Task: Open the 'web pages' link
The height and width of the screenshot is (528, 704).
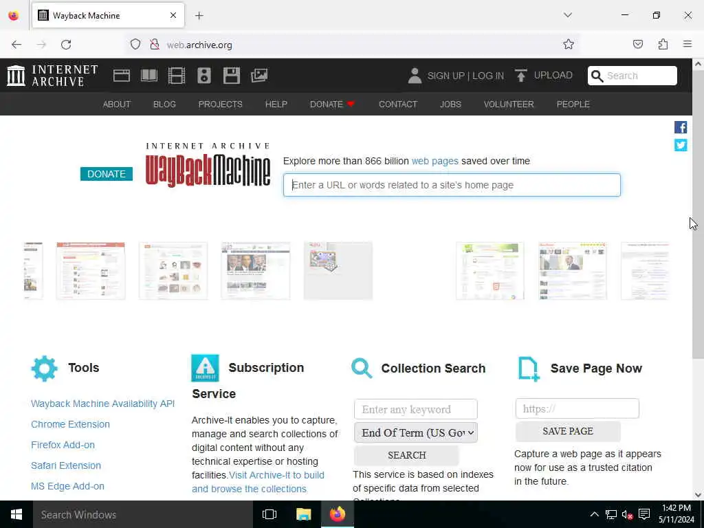Action: click(434, 161)
